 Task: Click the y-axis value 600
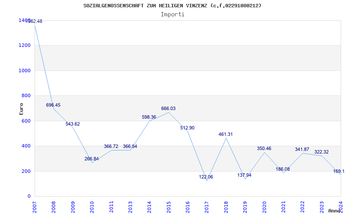pyautogui.click(x=26, y=121)
